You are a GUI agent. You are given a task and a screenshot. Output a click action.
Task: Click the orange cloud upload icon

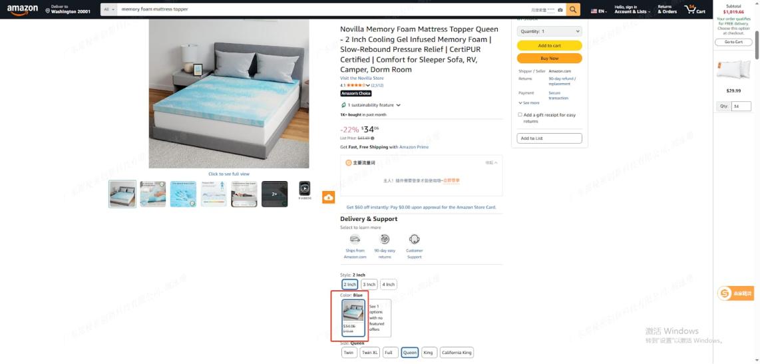coord(329,197)
